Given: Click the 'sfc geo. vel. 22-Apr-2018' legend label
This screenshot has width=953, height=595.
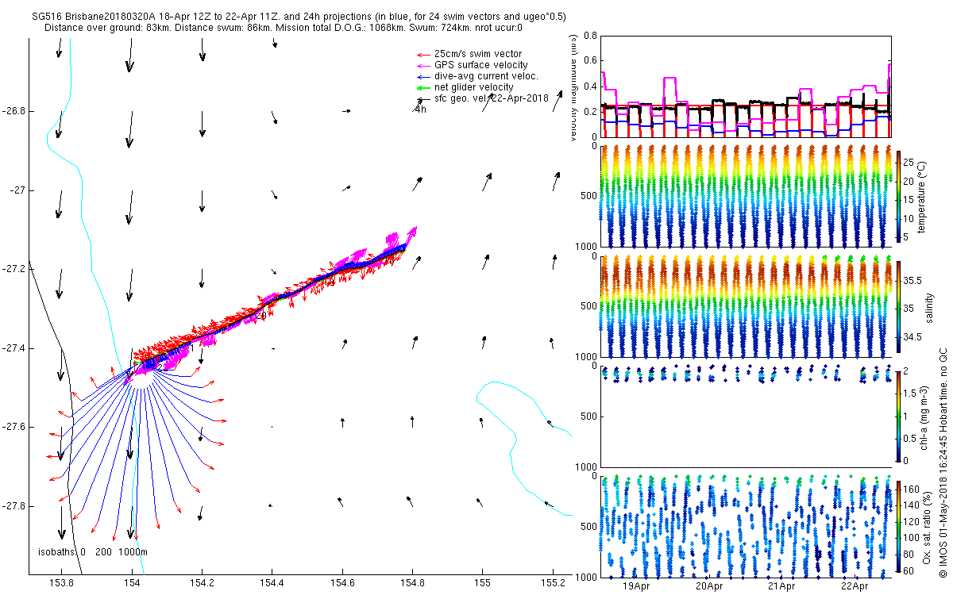Looking at the screenshot, I should (x=492, y=98).
